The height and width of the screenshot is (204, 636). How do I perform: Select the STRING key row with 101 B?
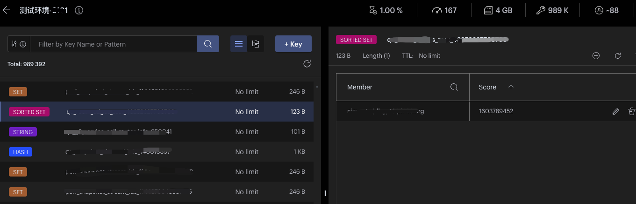[x=157, y=132]
